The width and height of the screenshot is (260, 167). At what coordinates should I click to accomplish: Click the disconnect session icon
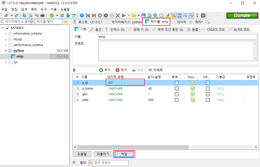pos(17,16)
